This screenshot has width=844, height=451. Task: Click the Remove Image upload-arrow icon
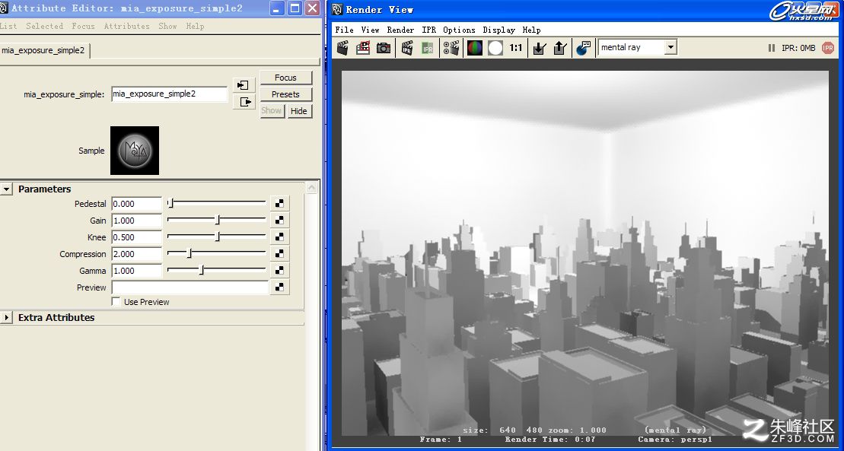click(x=560, y=48)
